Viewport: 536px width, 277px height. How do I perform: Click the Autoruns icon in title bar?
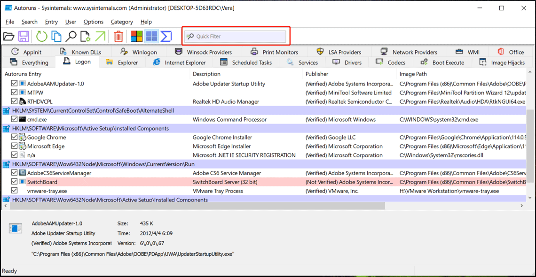[x=8, y=8]
